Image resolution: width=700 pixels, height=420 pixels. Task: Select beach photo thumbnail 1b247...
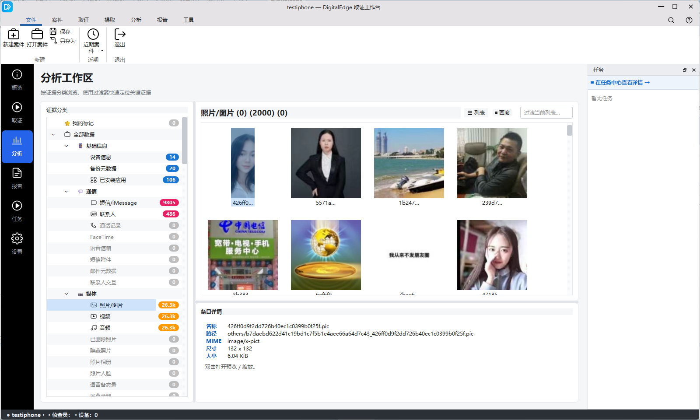[409, 167]
